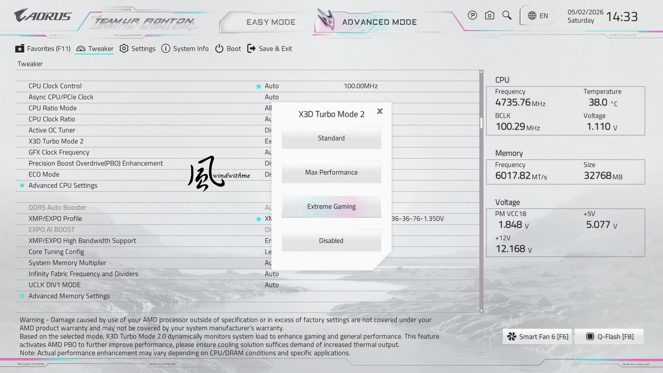Expand Advanced Memory Settings
This screenshot has height=373, width=663.
69,296
